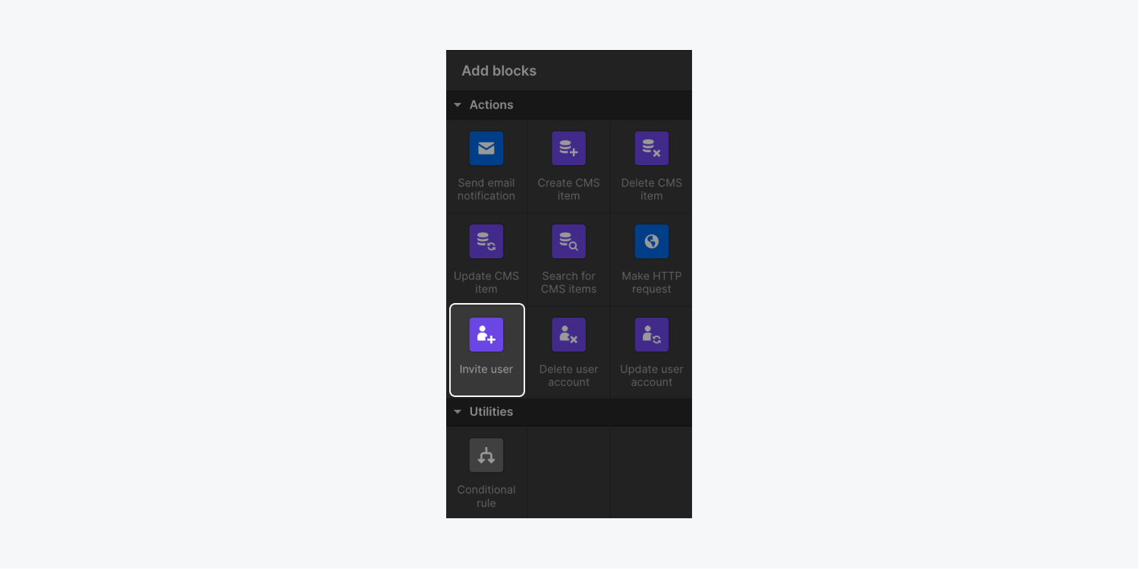Choose the Update user account block icon
1139x569 pixels.
652,335
